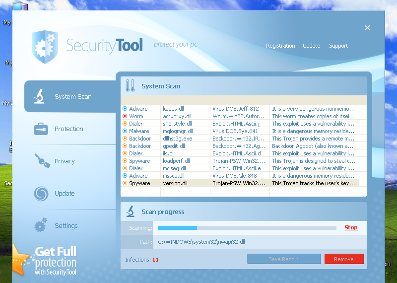Click the Update swirl icon in sidebar
The image size is (397, 283).
41,194
